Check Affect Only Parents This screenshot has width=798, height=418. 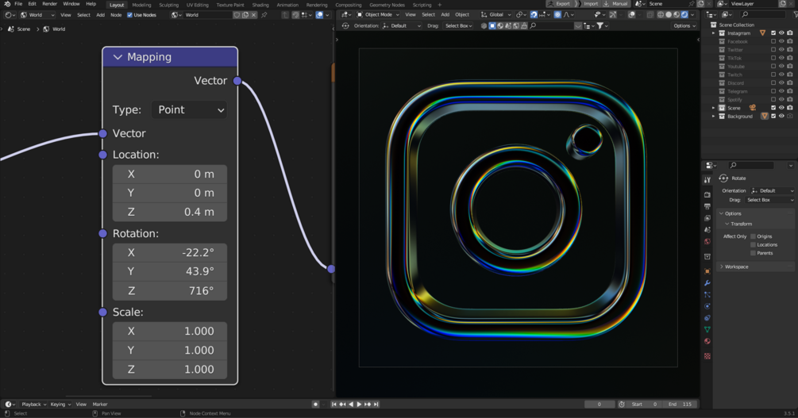(754, 253)
